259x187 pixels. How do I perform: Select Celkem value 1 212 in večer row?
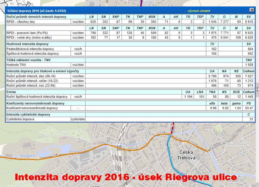click(x=249, y=81)
